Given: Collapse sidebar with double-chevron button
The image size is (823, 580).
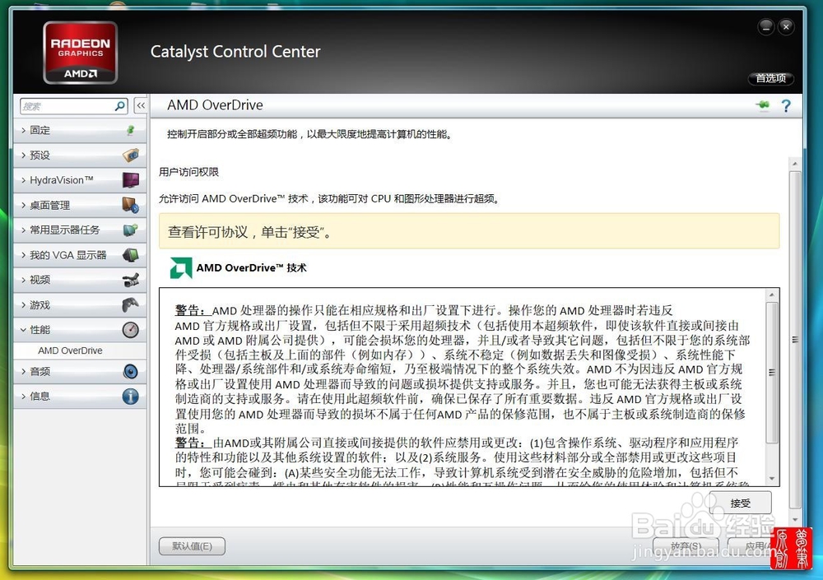Looking at the screenshot, I should (141, 105).
